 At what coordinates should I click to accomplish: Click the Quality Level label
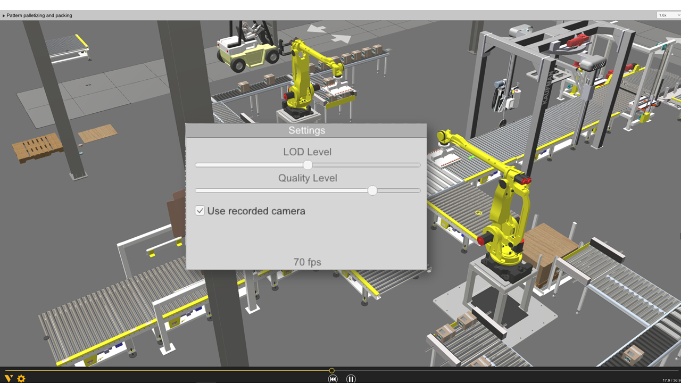point(308,178)
